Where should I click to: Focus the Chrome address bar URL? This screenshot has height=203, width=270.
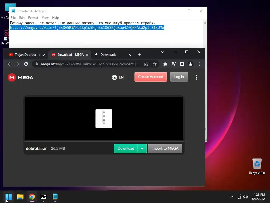[90, 64]
